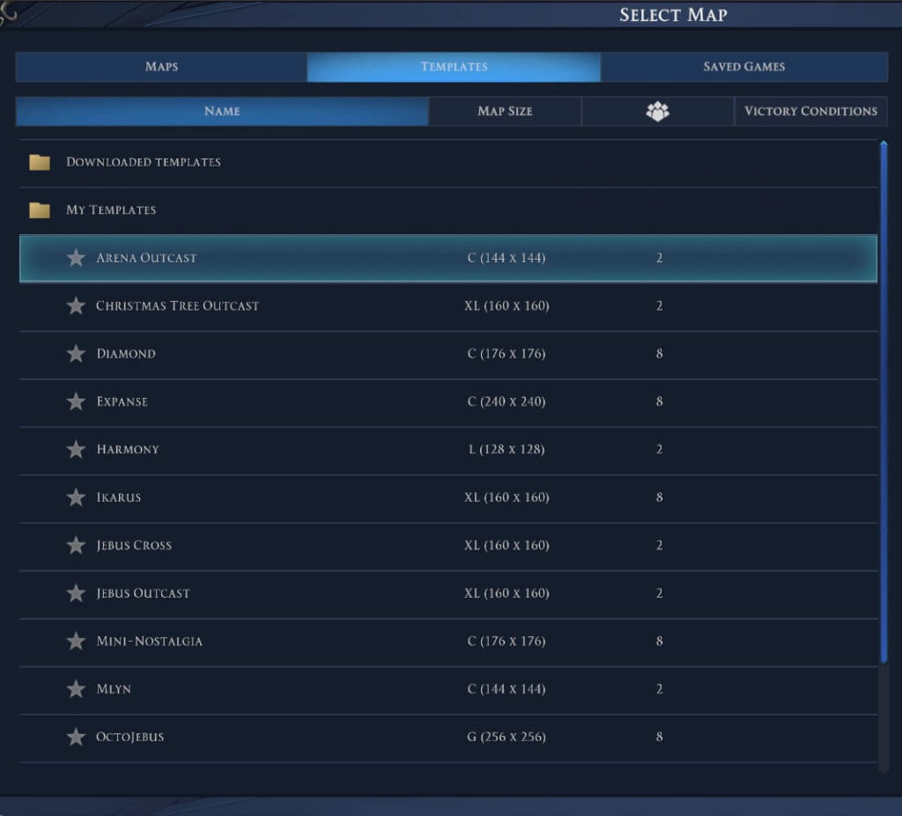Toggle favorite star for Christmas Tree Outcast
The image size is (902, 816).
(77, 306)
